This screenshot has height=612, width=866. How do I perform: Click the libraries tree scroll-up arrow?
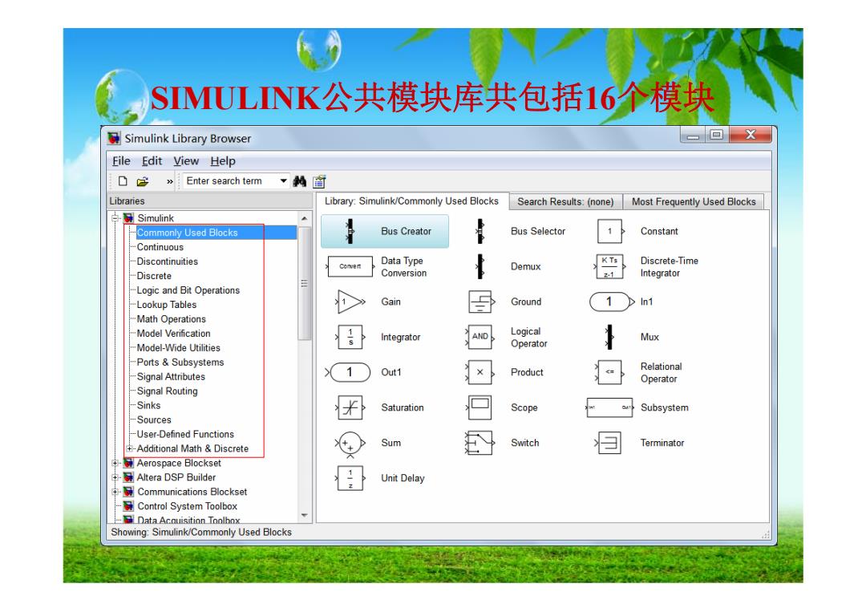[305, 219]
